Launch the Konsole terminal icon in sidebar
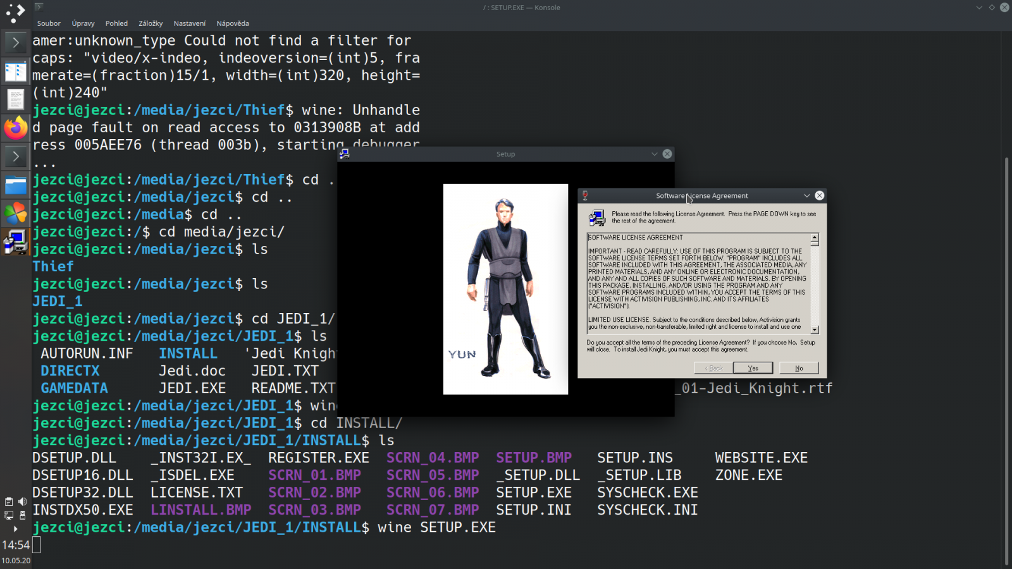The image size is (1012, 569). (x=16, y=42)
